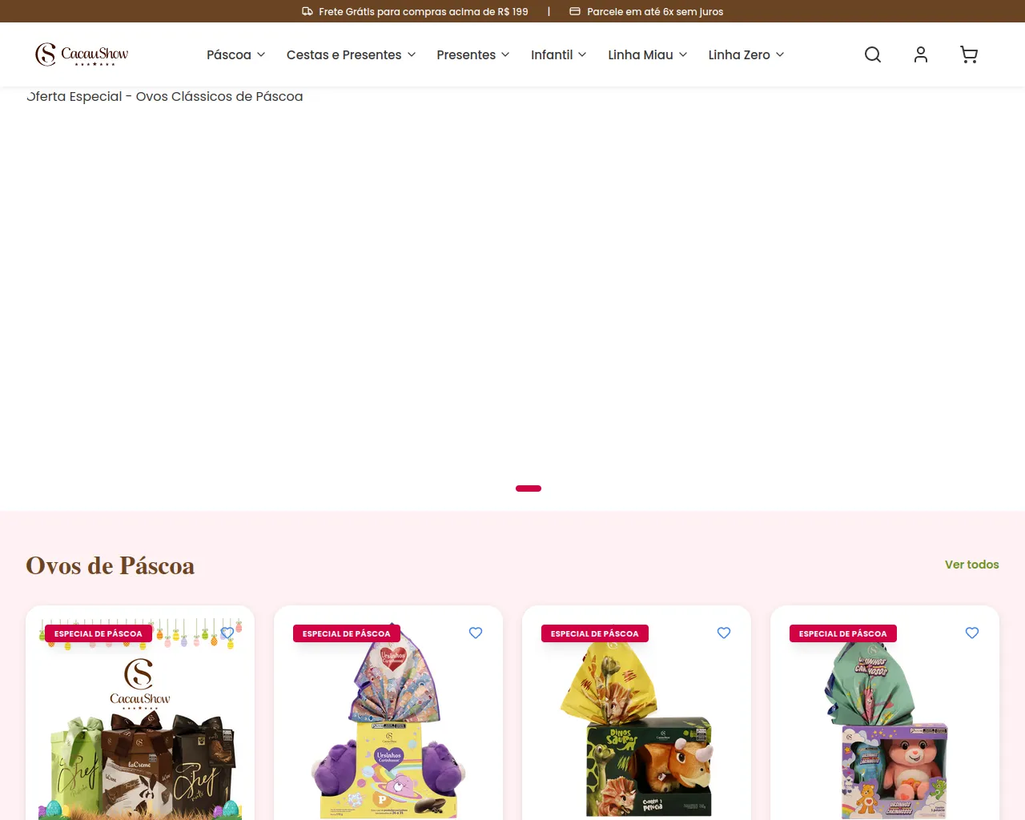Click Especial de Páscoa badge on Dinos egg
The height and width of the screenshot is (820, 1025).
click(x=595, y=633)
